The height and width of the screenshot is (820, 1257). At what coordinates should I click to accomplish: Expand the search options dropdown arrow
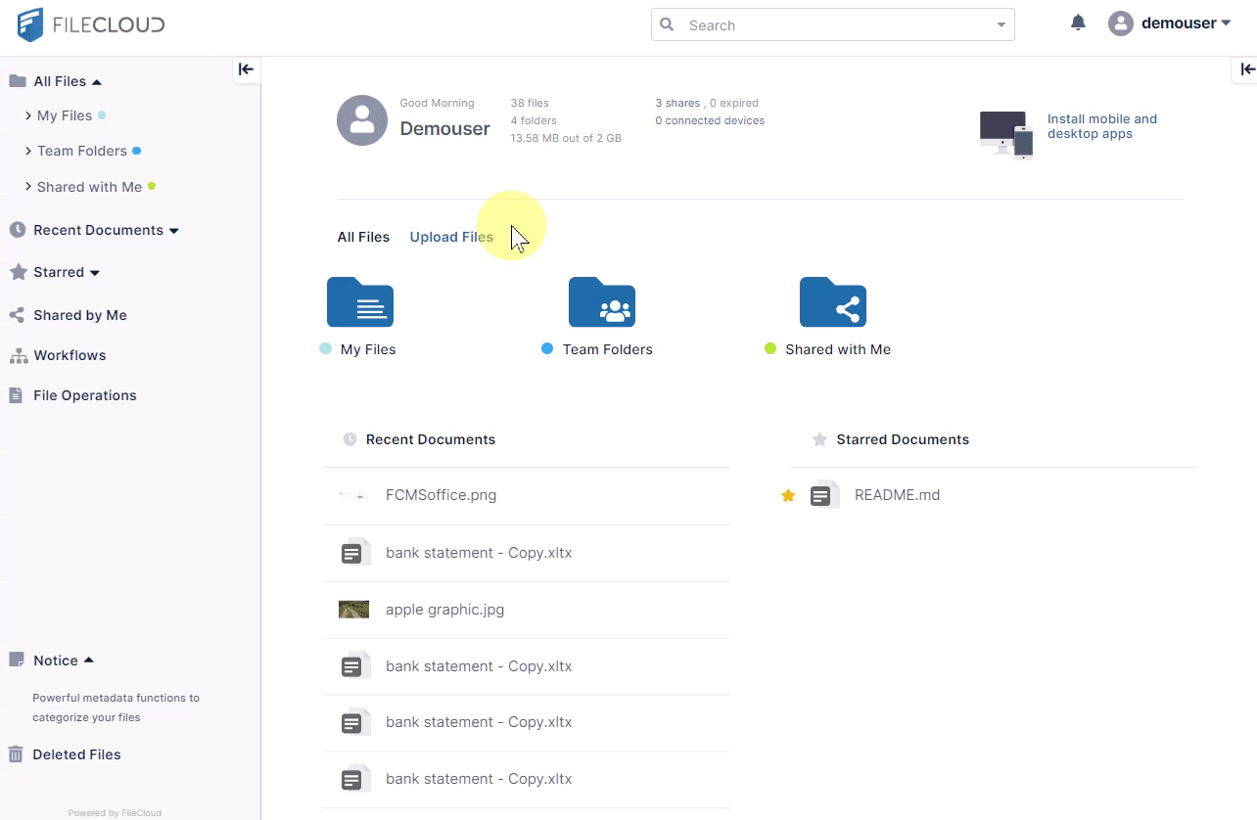(1001, 25)
